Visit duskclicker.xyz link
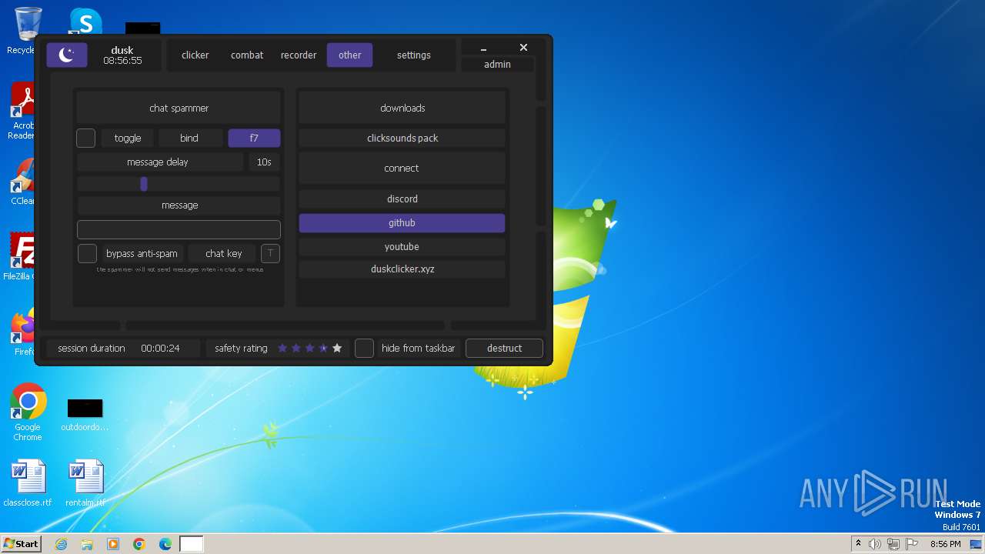 (402, 269)
